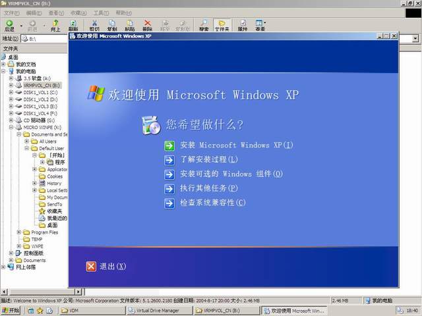Select DISK1_VOL3 (E:) drive in tree
Image resolution: width=422 pixels, height=316 pixels.
coord(40,107)
